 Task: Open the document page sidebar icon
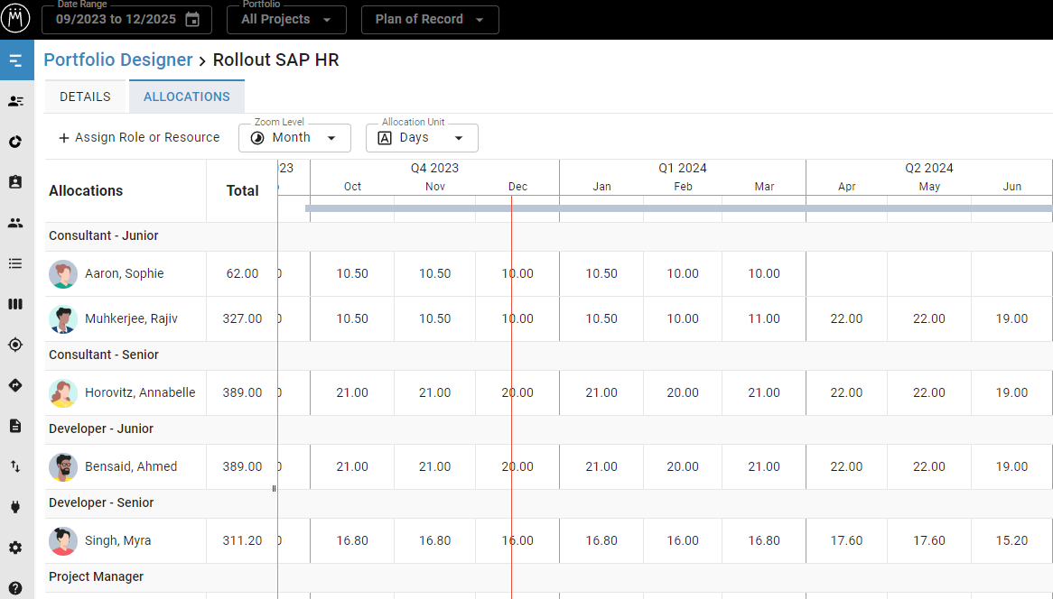click(15, 426)
